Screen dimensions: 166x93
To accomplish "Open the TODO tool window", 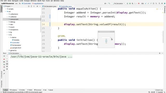I will point(30,90).
